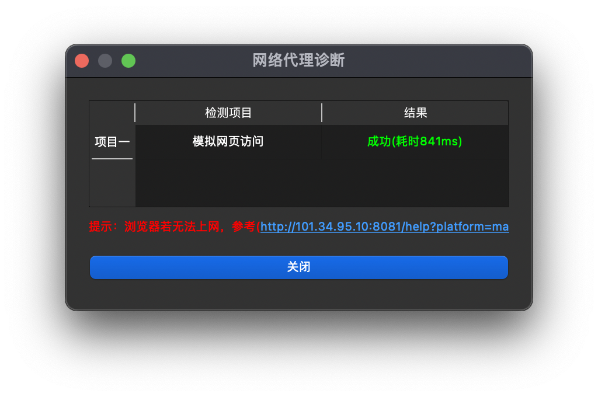Click the table's blank top-left corner cell
Image resolution: width=598 pixels, height=397 pixels.
click(112, 113)
